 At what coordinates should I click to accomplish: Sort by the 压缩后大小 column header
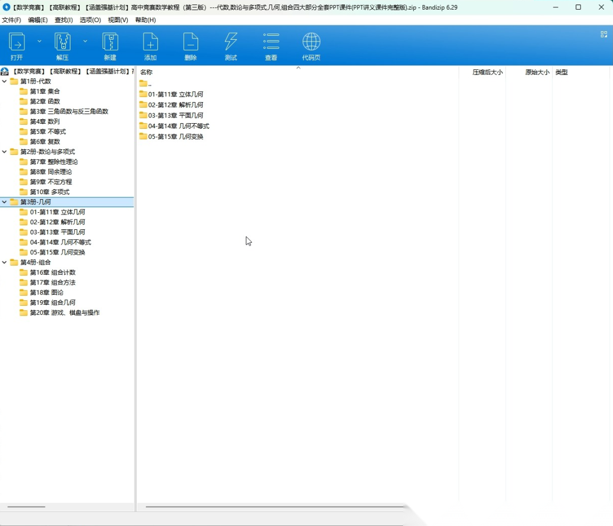487,72
